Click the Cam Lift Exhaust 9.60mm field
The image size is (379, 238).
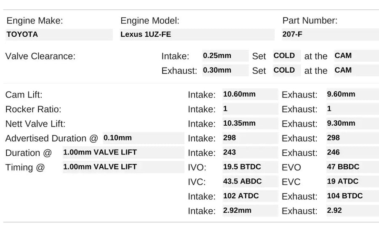(x=352, y=94)
